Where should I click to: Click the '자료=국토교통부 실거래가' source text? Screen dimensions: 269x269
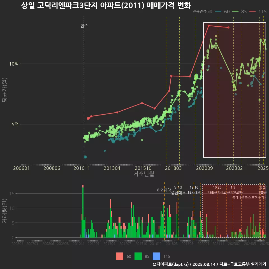243,264
